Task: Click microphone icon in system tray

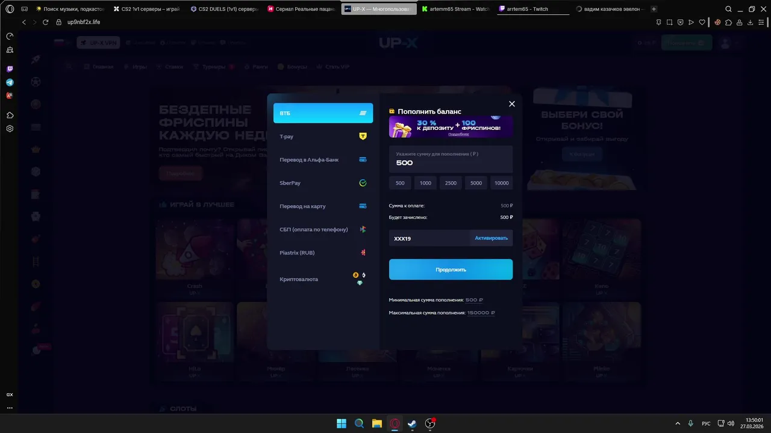Action: click(x=691, y=423)
